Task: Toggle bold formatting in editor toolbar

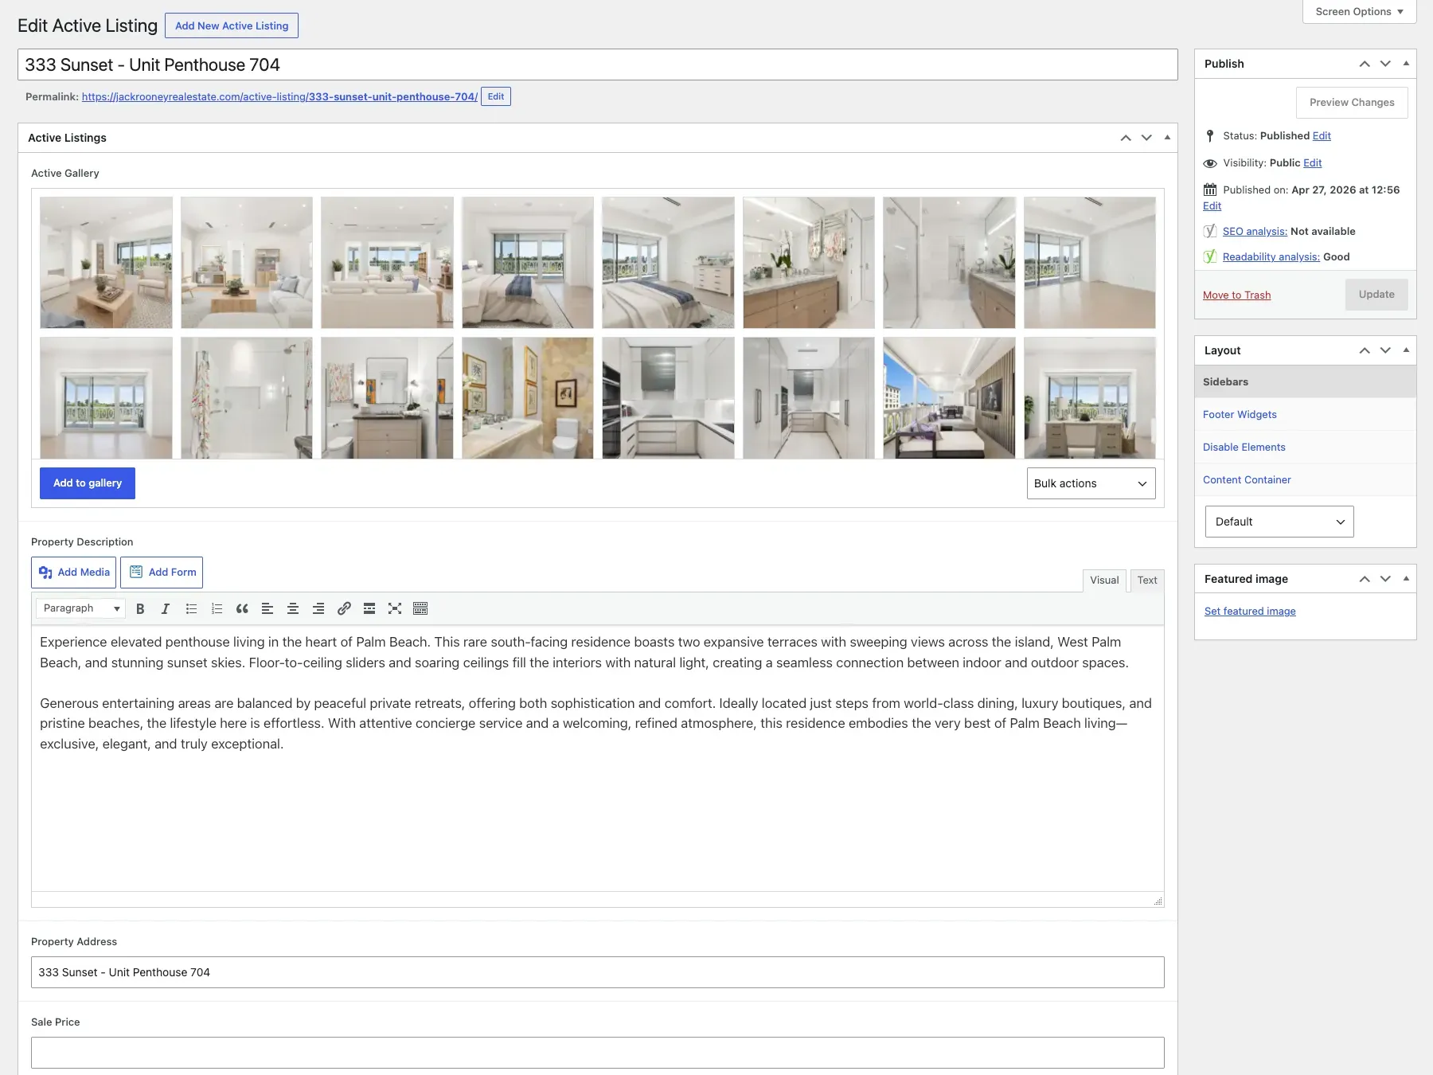Action: [x=140, y=608]
